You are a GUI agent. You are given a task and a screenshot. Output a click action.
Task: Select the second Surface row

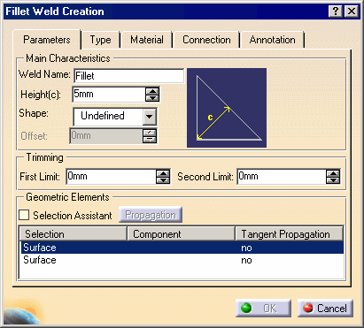[x=182, y=260]
